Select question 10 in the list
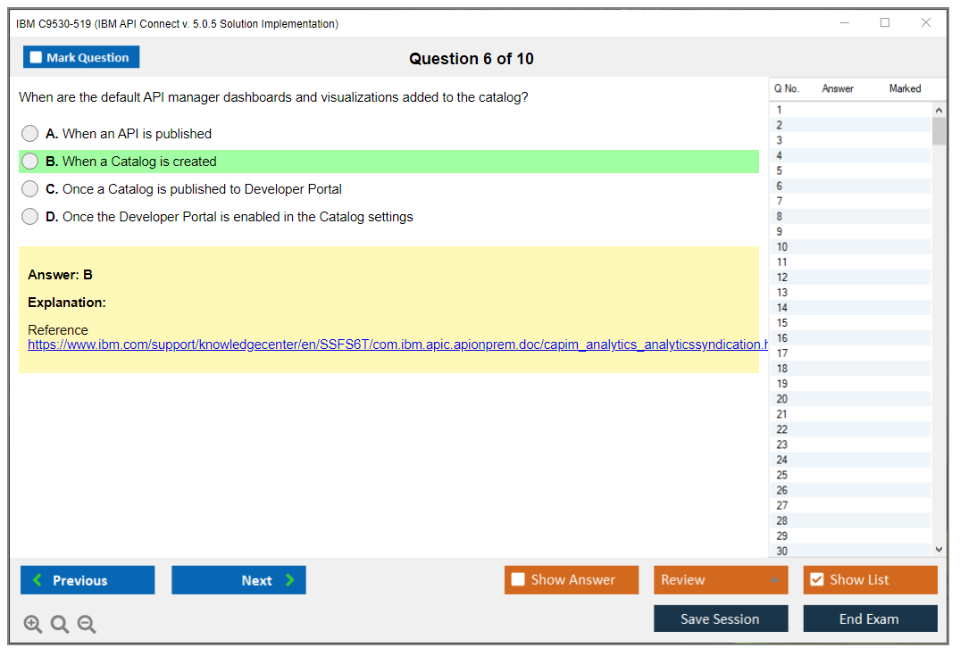 [x=782, y=247]
